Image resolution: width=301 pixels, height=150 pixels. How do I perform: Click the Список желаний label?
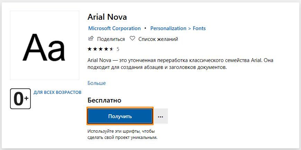tap(158, 39)
